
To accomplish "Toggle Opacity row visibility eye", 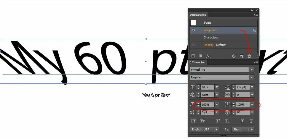I will pos(193,45).
